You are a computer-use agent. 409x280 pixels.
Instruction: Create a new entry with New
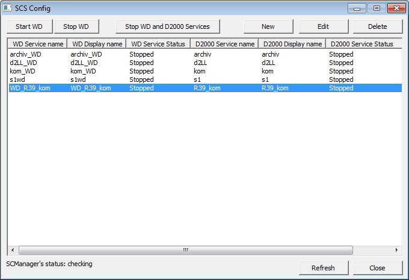pyautogui.click(x=268, y=26)
